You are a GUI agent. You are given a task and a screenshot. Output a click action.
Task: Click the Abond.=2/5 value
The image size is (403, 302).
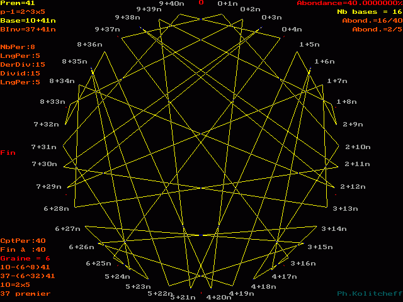click(376, 30)
